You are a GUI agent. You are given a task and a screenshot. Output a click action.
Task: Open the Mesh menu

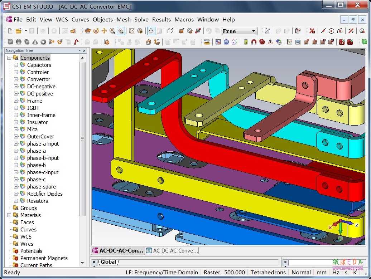coord(124,20)
